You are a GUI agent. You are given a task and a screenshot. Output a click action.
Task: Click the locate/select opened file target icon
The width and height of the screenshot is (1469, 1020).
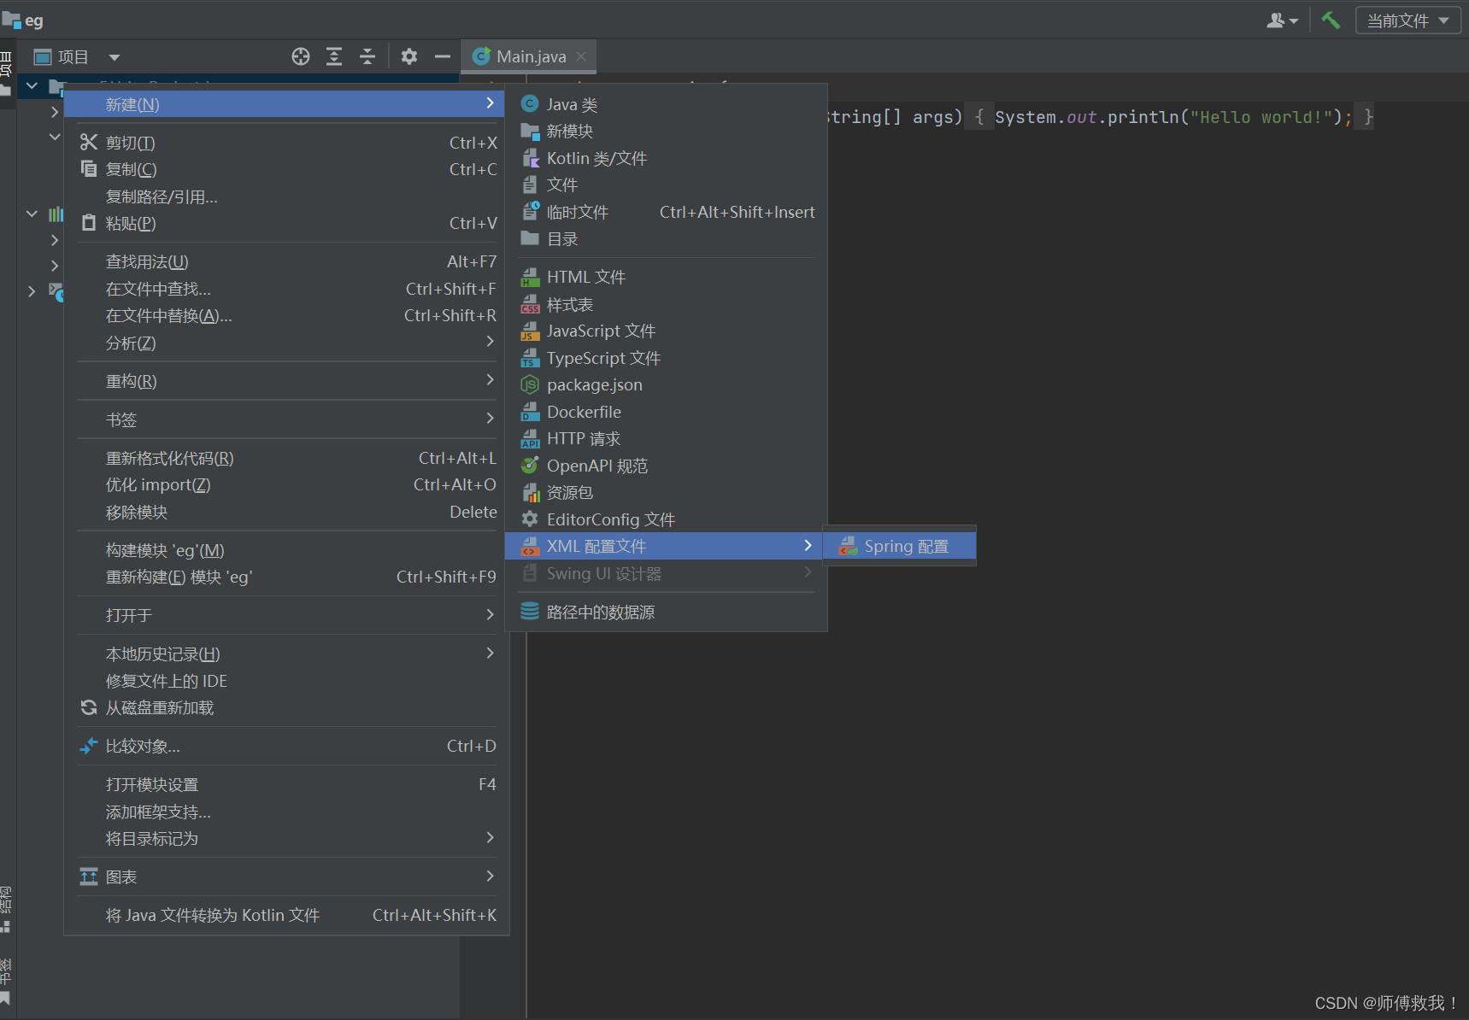coord(301,56)
